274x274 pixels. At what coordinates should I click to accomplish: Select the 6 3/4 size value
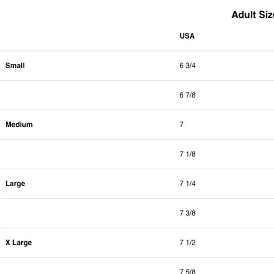188,66
